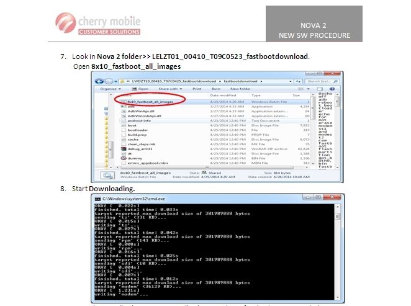Click New folder button

(240, 89)
